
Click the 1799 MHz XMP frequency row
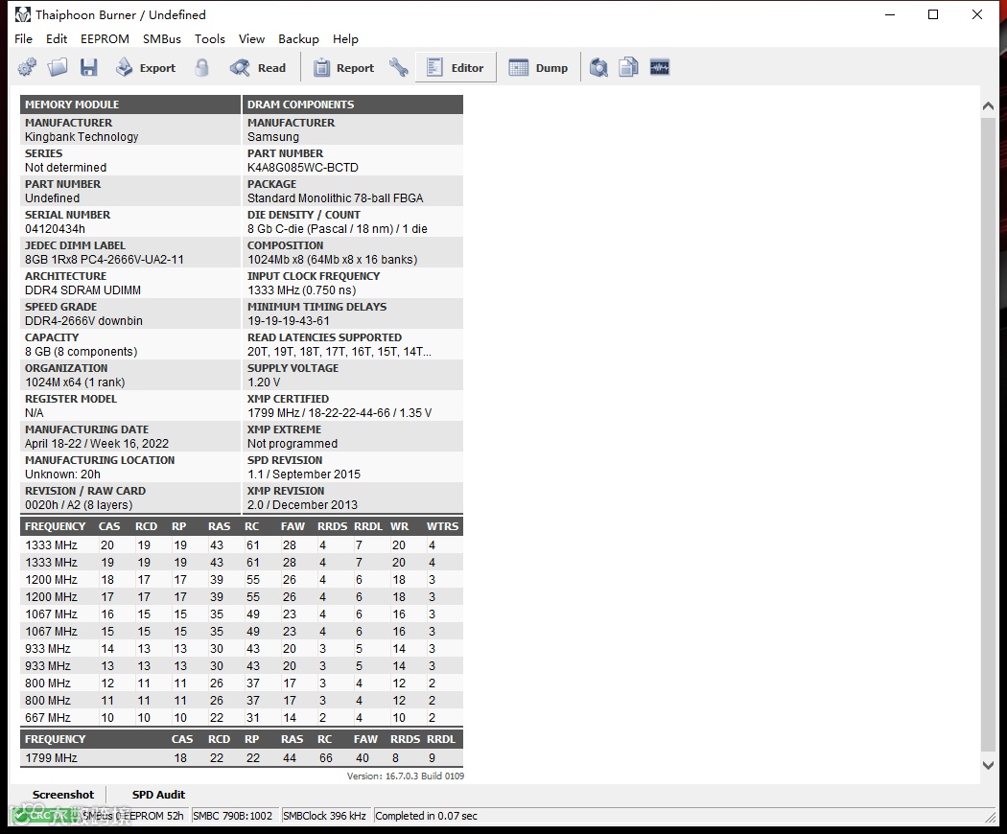(242, 757)
